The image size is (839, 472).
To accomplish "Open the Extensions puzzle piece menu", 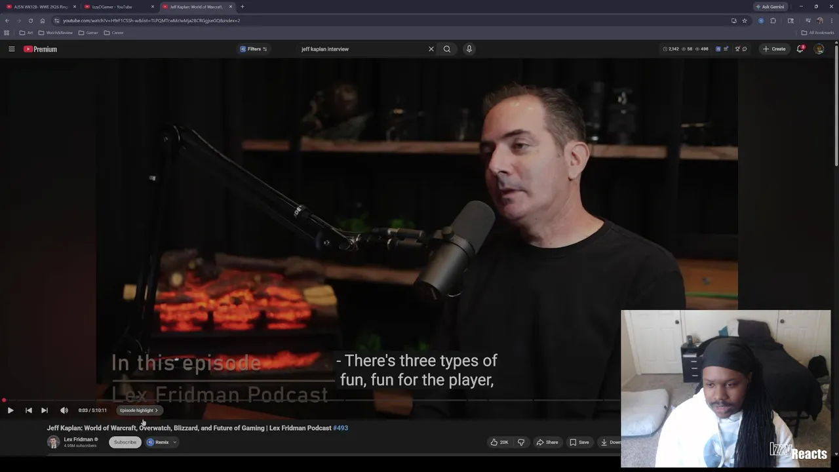I will click(x=773, y=20).
